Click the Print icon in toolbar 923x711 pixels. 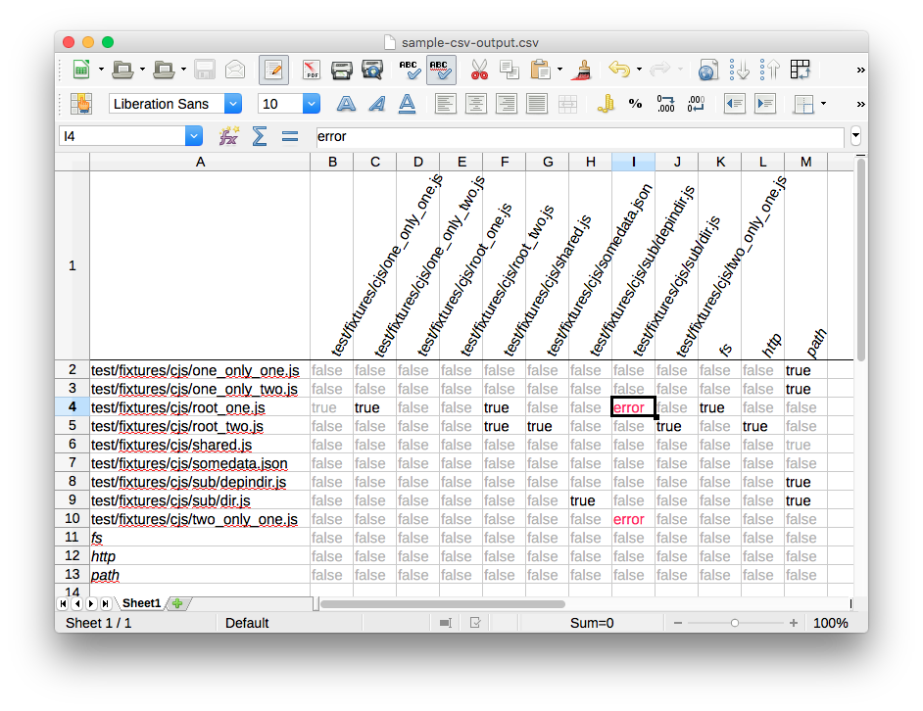(341, 71)
